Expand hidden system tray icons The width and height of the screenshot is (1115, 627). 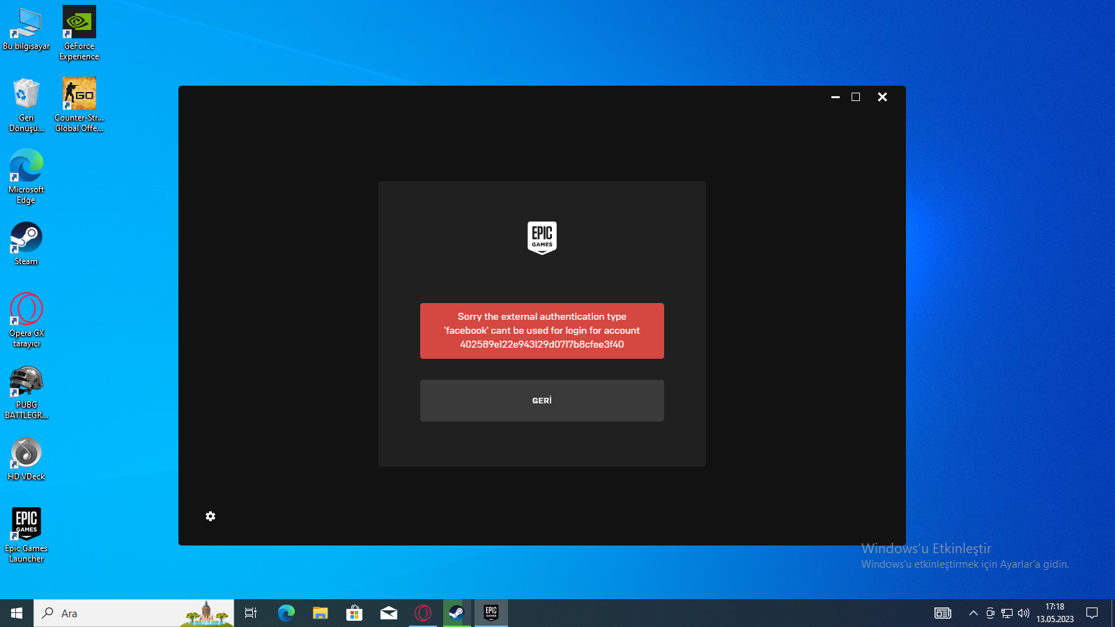974,613
